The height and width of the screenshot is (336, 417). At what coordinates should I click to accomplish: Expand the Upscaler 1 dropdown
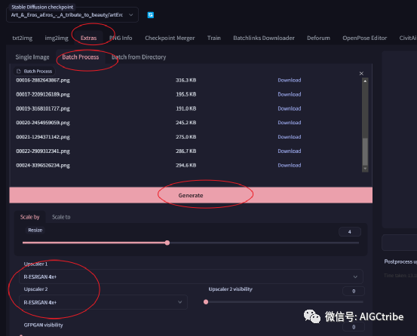(x=191, y=276)
